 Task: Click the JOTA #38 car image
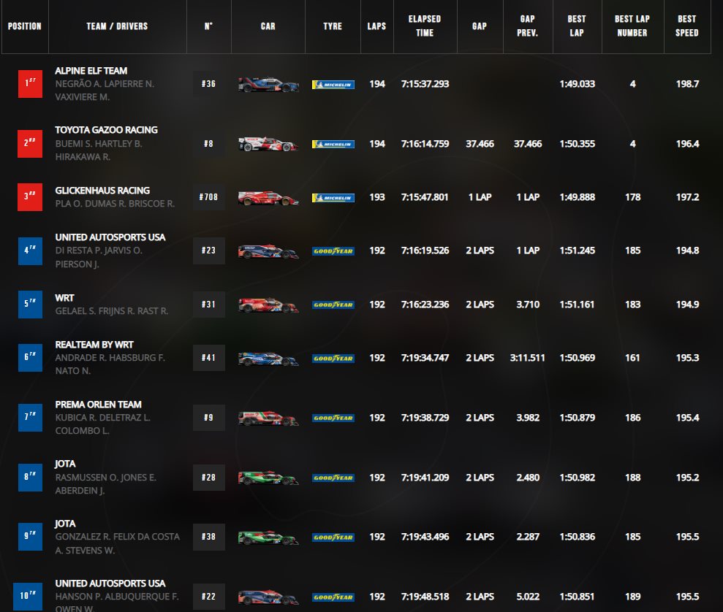(268, 538)
